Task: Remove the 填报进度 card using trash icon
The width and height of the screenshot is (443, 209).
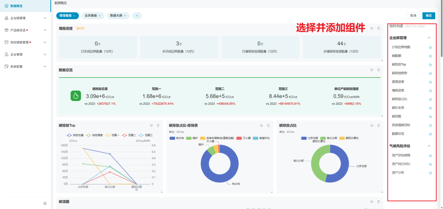Action: (x=378, y=28)
